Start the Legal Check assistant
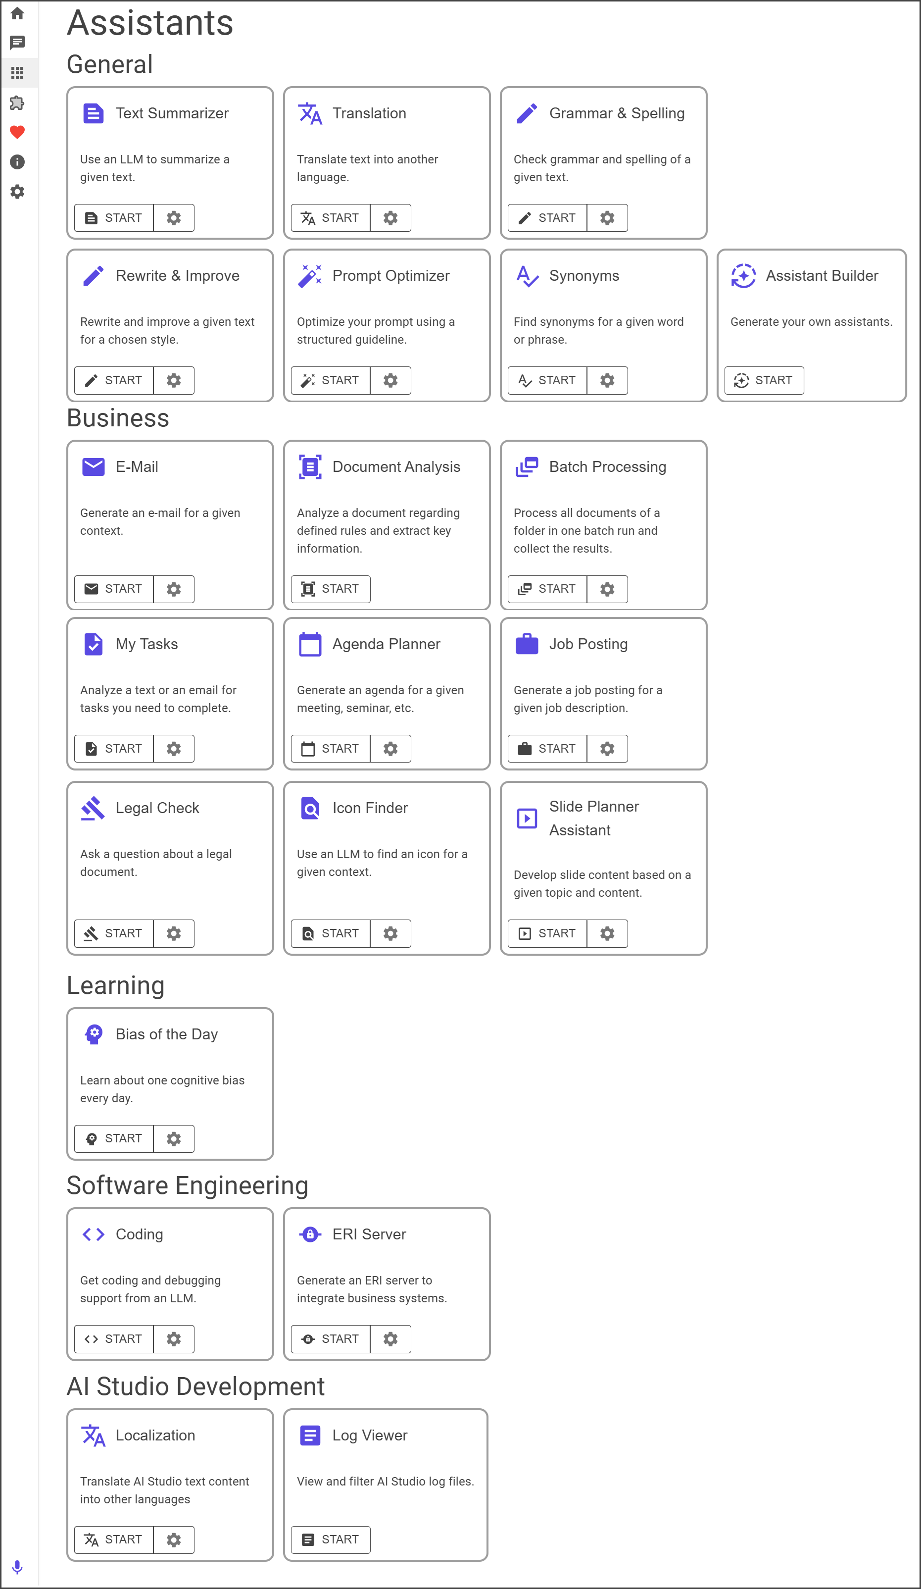 (x=114, y=933)
